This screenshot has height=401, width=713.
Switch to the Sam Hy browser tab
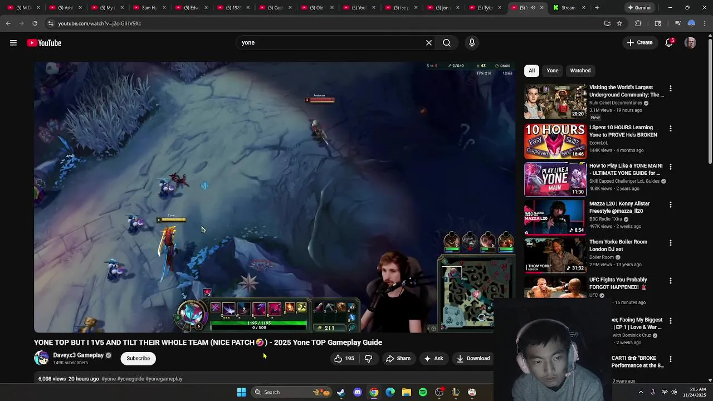point(149,8)
